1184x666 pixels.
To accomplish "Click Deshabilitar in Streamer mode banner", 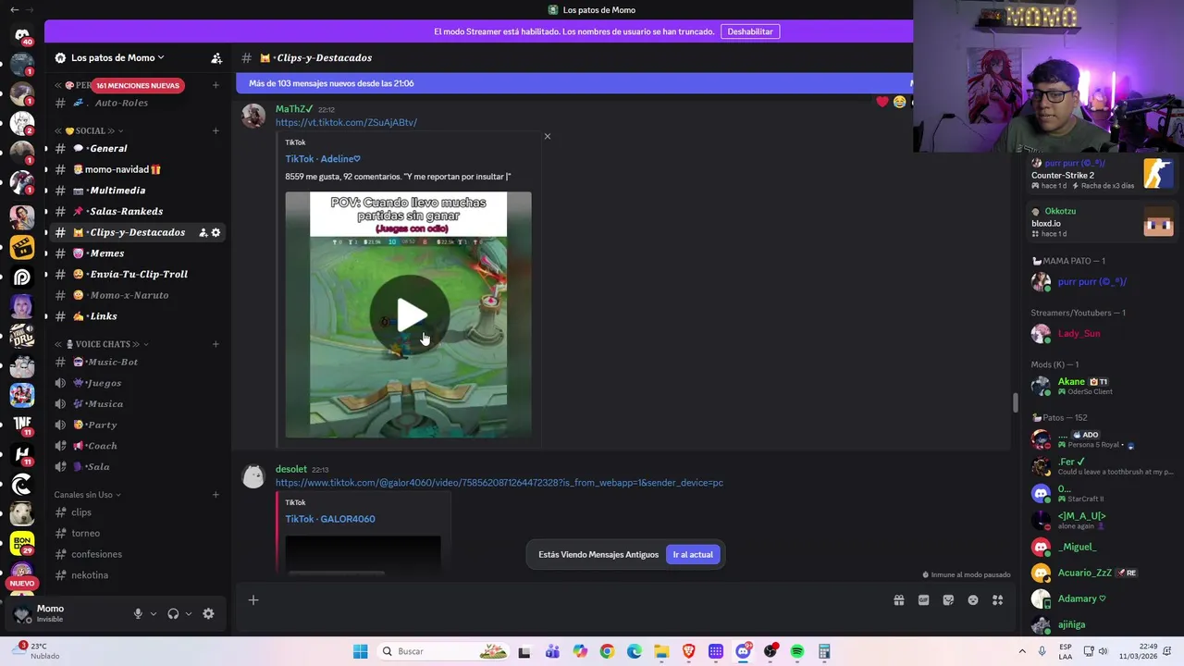I will tap(750, 31).
